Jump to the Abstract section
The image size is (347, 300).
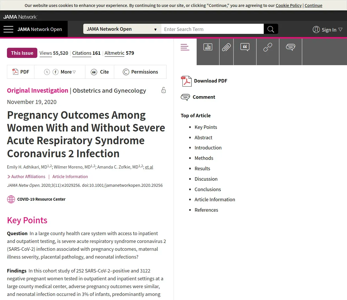pyautogui.click(x=203, y=138)
